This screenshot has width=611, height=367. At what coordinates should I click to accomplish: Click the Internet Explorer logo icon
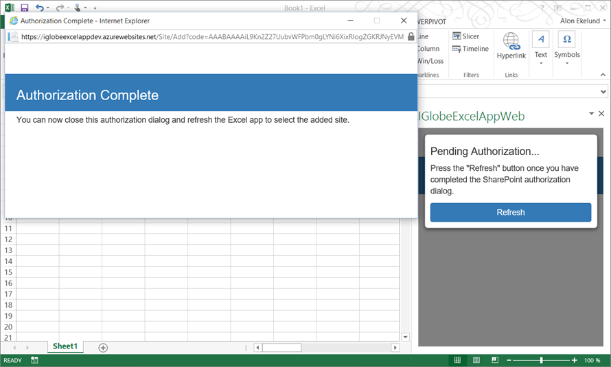coord(13,21)
